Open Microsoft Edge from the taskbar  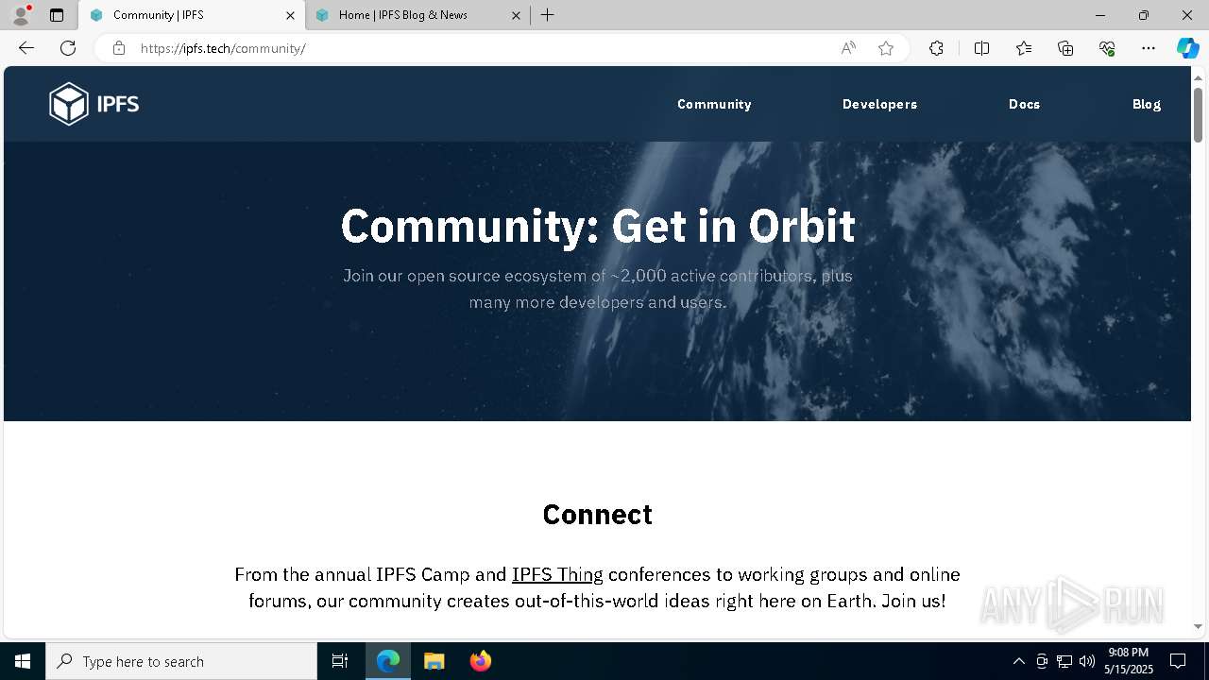(x=388, y=661)
